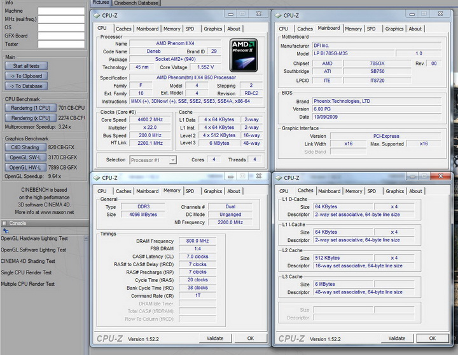Run Rendering (1 CPU) benchmark

31,108
